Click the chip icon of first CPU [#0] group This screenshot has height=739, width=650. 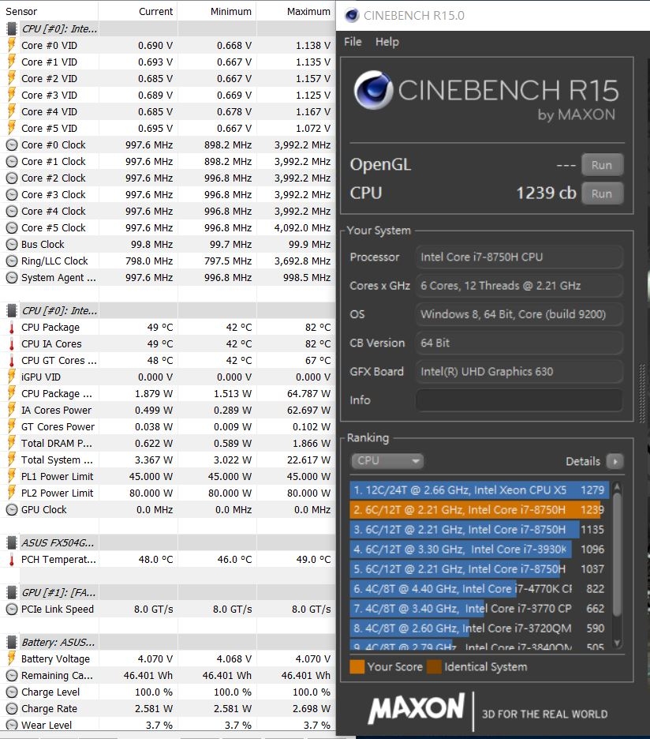11,28
